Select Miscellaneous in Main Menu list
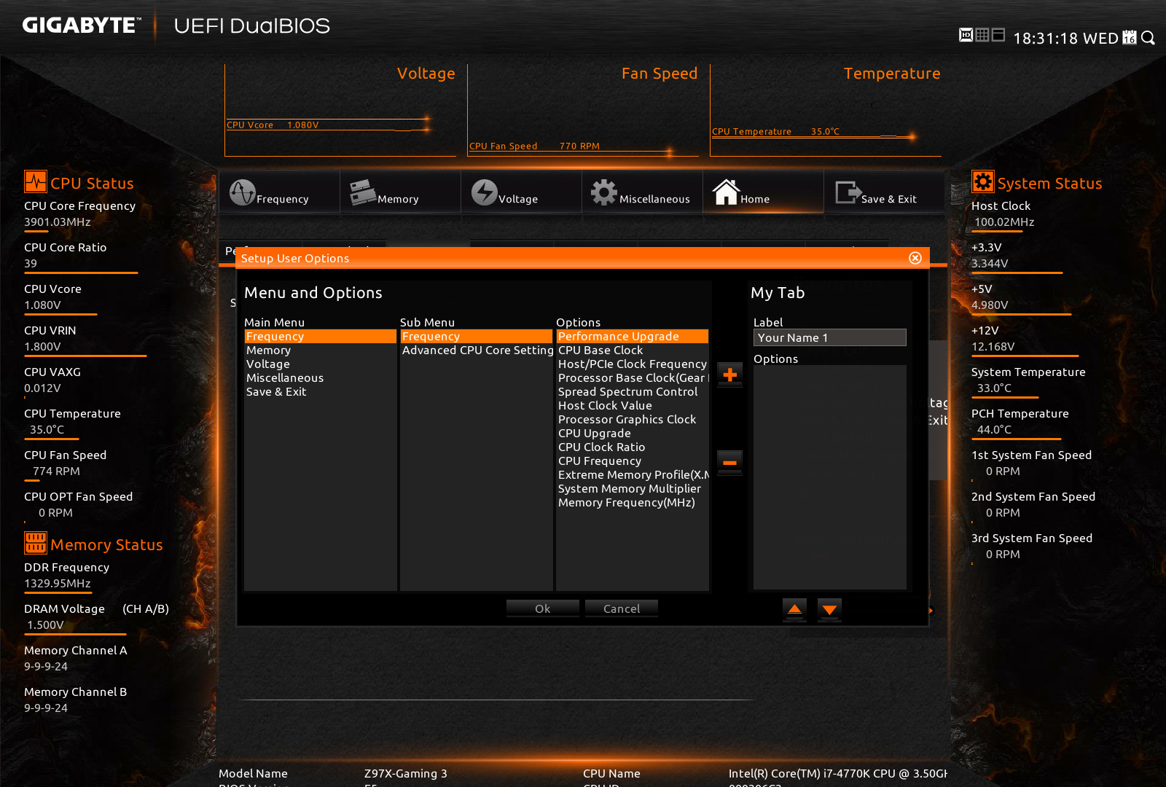This screenshot has width=1166, height=787. [321, 378]
